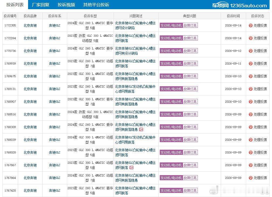This screenshot has width=272, height=197.
Task: Click status icon for complaint 1772355
Action: 250,25
